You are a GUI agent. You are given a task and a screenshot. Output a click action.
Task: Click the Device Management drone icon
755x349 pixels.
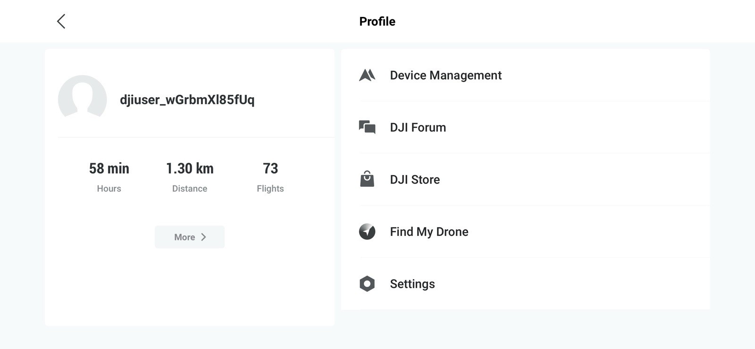click(x=367, y=75)
